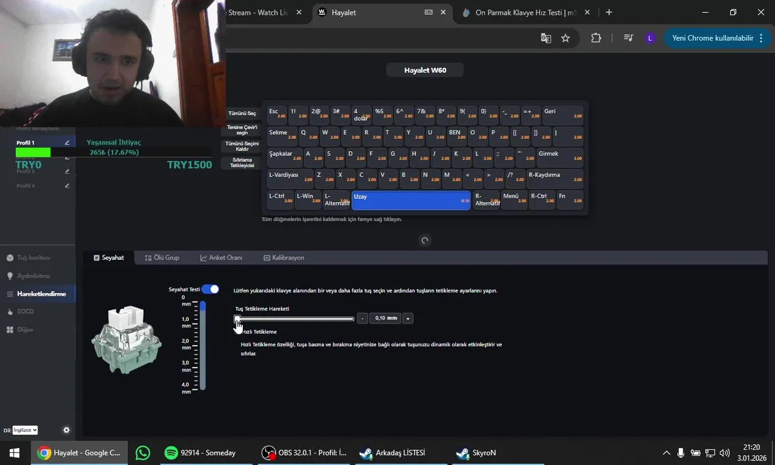Open Windows Start menu
The image size is (775, 465).
(15, 453)
